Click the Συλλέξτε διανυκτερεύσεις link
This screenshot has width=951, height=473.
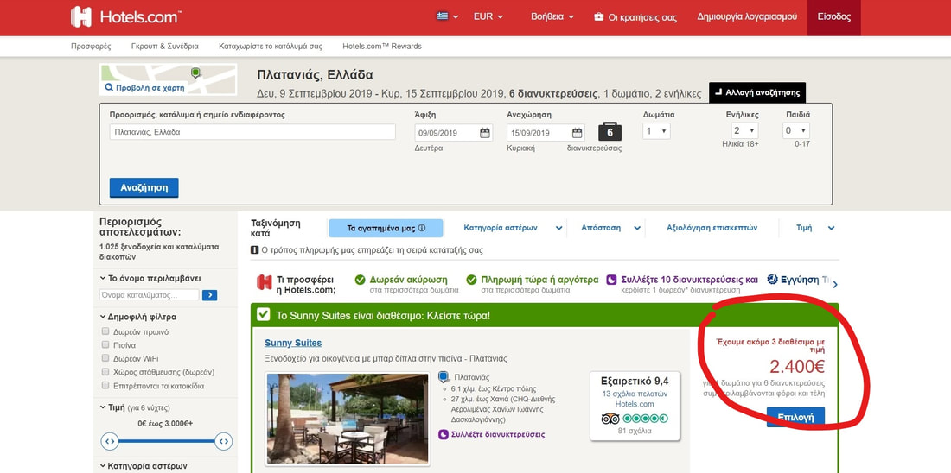(x=498, y=434)
